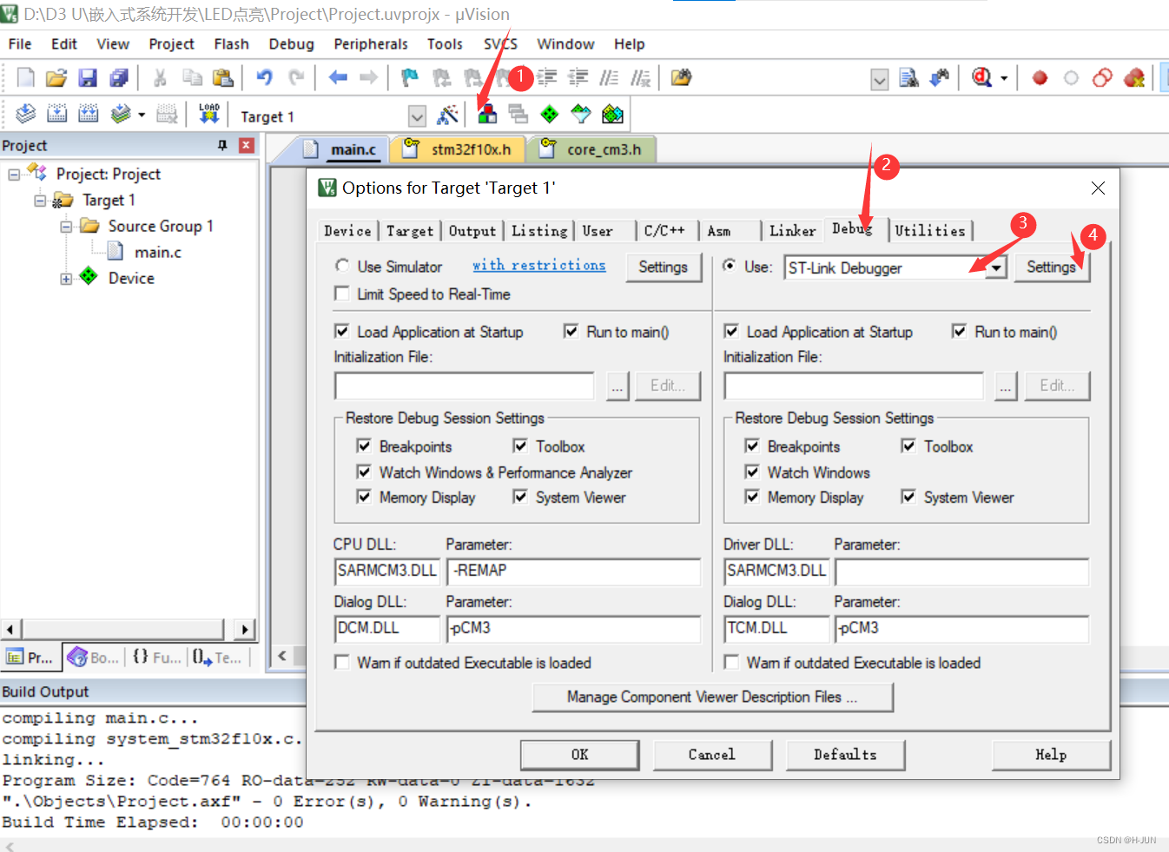Create a new file from the toolbar

(26, 78)
